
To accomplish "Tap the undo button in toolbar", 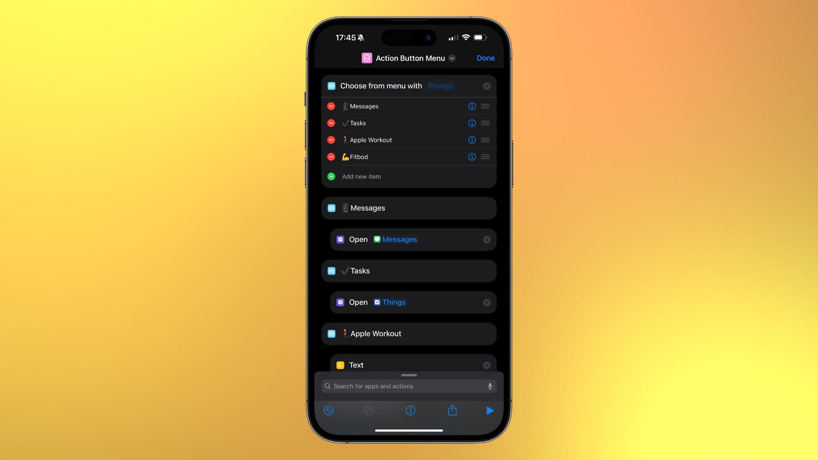I will [x=328, y=411].
